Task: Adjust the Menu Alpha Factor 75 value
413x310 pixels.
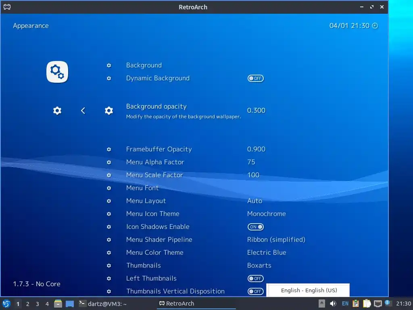Action: click(x=251, y=162)
